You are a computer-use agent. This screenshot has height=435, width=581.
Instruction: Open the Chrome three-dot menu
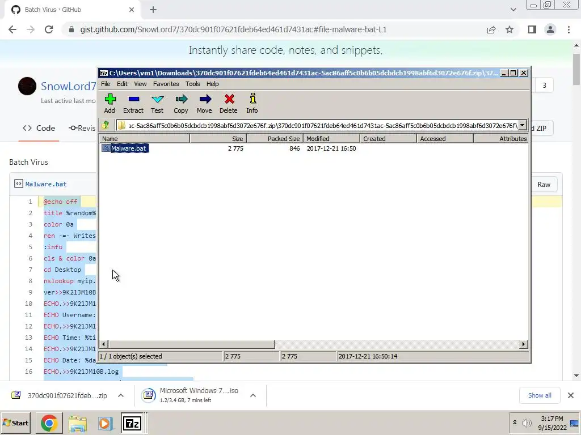(x=569, y=29)
